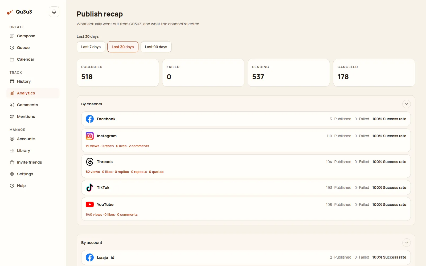
Task: Click the YouTube logo icon
Action: [x=90, y=205]
